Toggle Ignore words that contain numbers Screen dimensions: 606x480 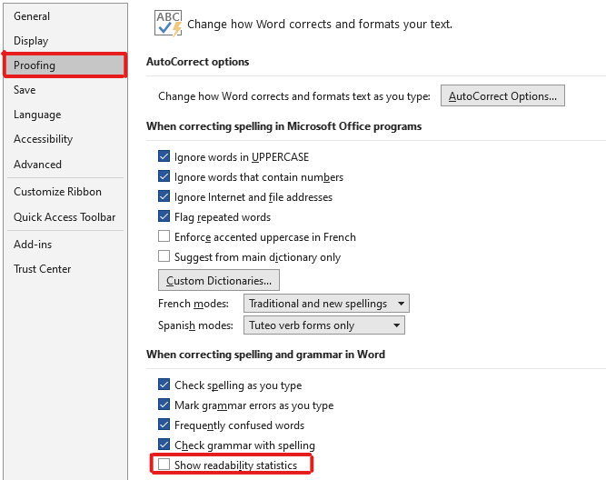[164, 176]
